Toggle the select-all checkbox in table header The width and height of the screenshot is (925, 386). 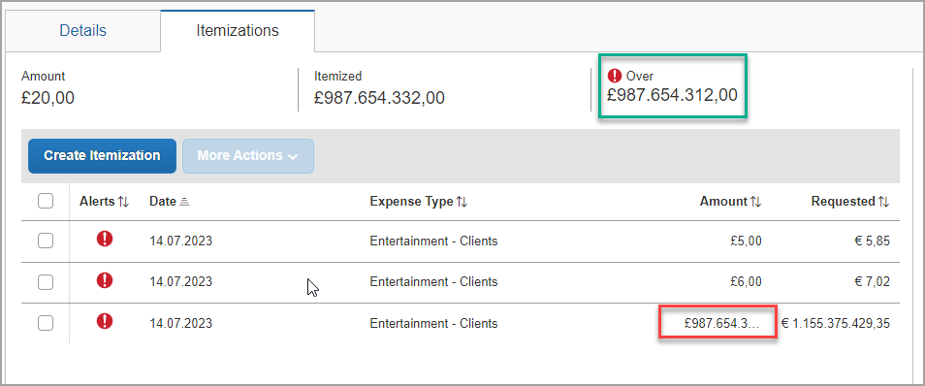coord(46,202)
